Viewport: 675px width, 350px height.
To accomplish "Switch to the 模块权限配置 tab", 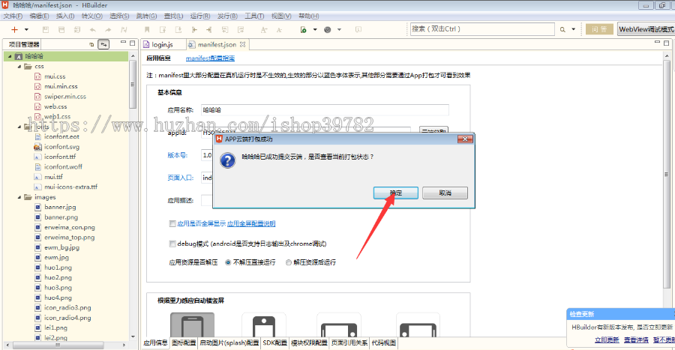I will [x=310, y=343].
